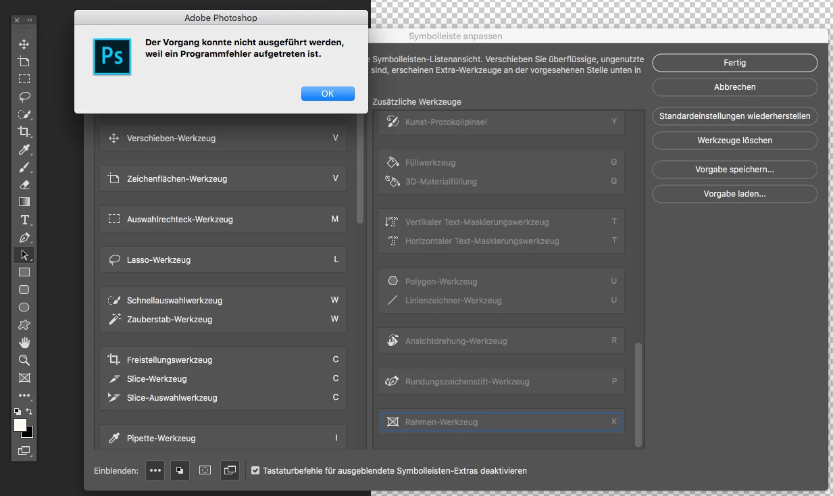Image resolution: width=833 pixels, height=496 pixels.
Task: Select the Brush tool in the toolbar
Action: pyautogui.click(x=24, y=167)
